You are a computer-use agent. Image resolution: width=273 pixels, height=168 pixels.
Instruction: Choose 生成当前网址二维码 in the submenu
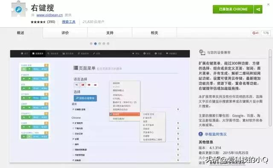click(153, 140)
